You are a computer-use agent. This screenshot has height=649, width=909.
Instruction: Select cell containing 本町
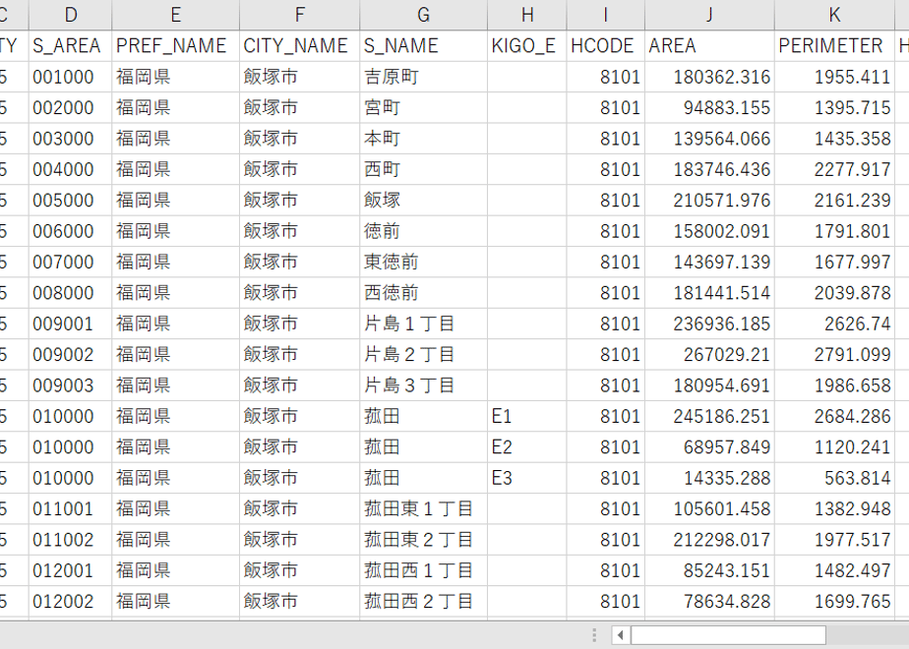coord(424,139)
